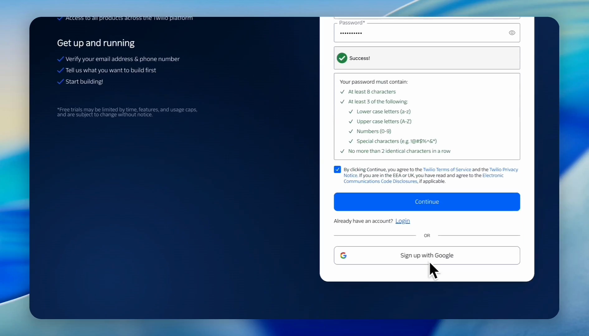Click checkmark beside "At least 8 characters"
Screen dimensions: 589x336
[342, 92]
